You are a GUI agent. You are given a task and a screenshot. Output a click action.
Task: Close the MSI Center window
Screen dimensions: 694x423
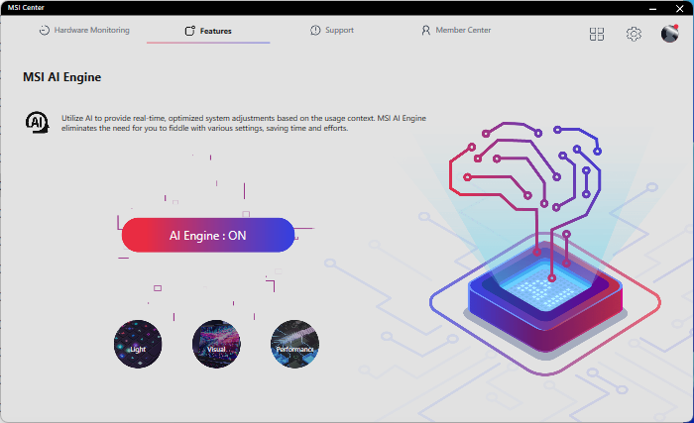680,8
